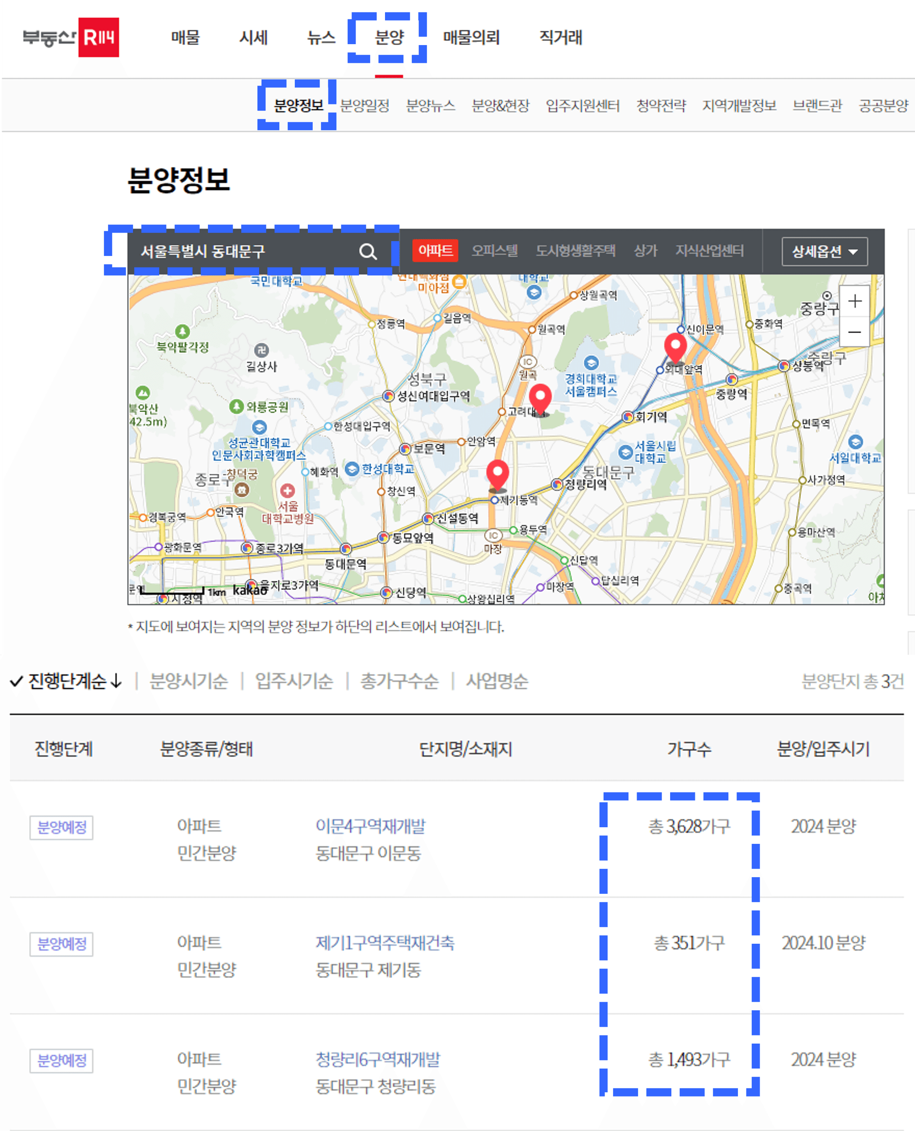Click the 동대문구 제기동 address text
The width and height of the screenshot is (915, 1131).
coord(368,970)
